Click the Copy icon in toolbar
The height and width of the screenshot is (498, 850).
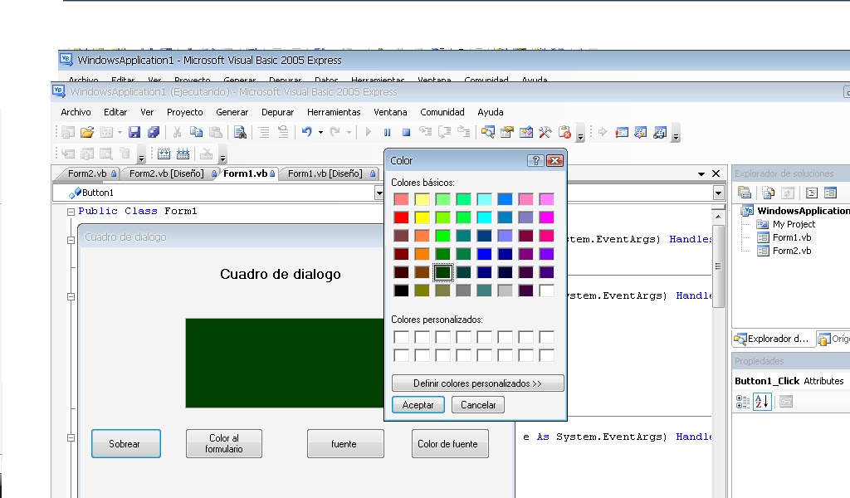pyautogui.click(x=196, y=132)
